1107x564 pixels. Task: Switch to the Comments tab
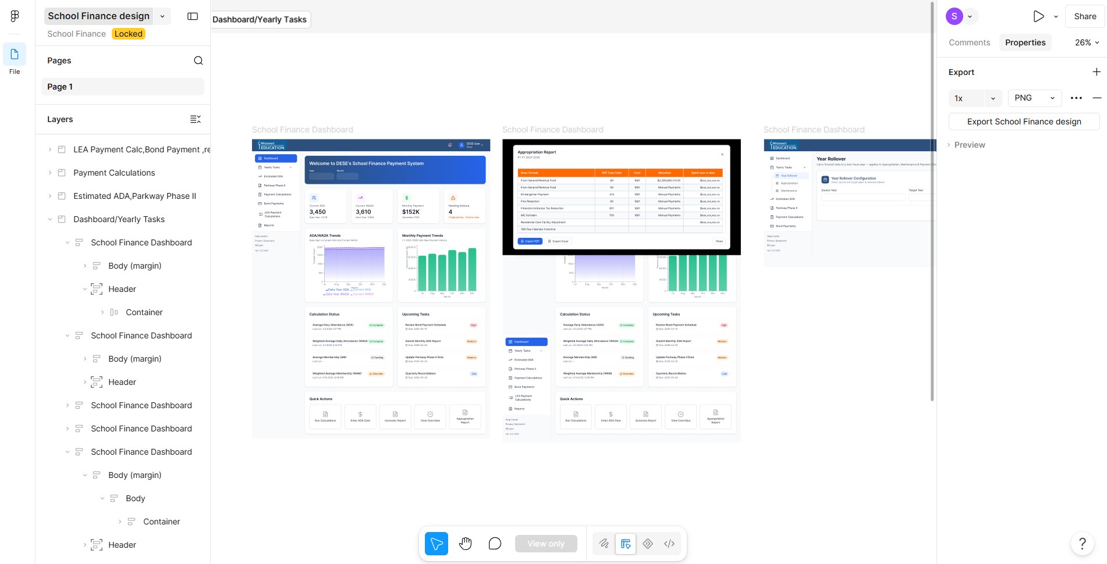pyautogui.click(x=969, y=42)
